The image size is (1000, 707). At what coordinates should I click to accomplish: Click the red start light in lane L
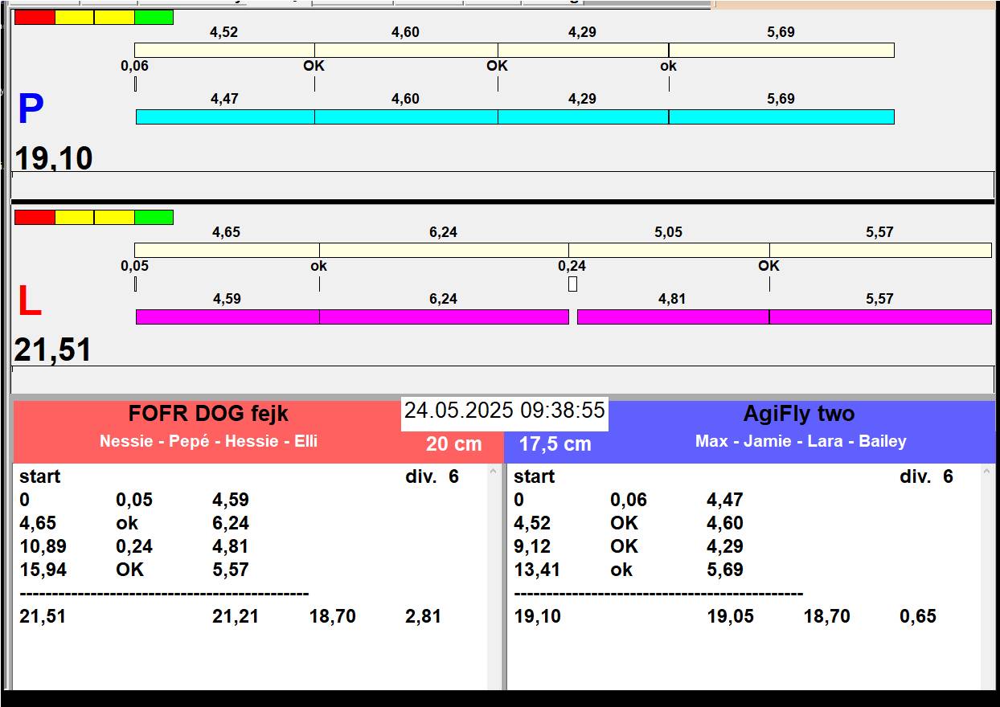(35, 217)
